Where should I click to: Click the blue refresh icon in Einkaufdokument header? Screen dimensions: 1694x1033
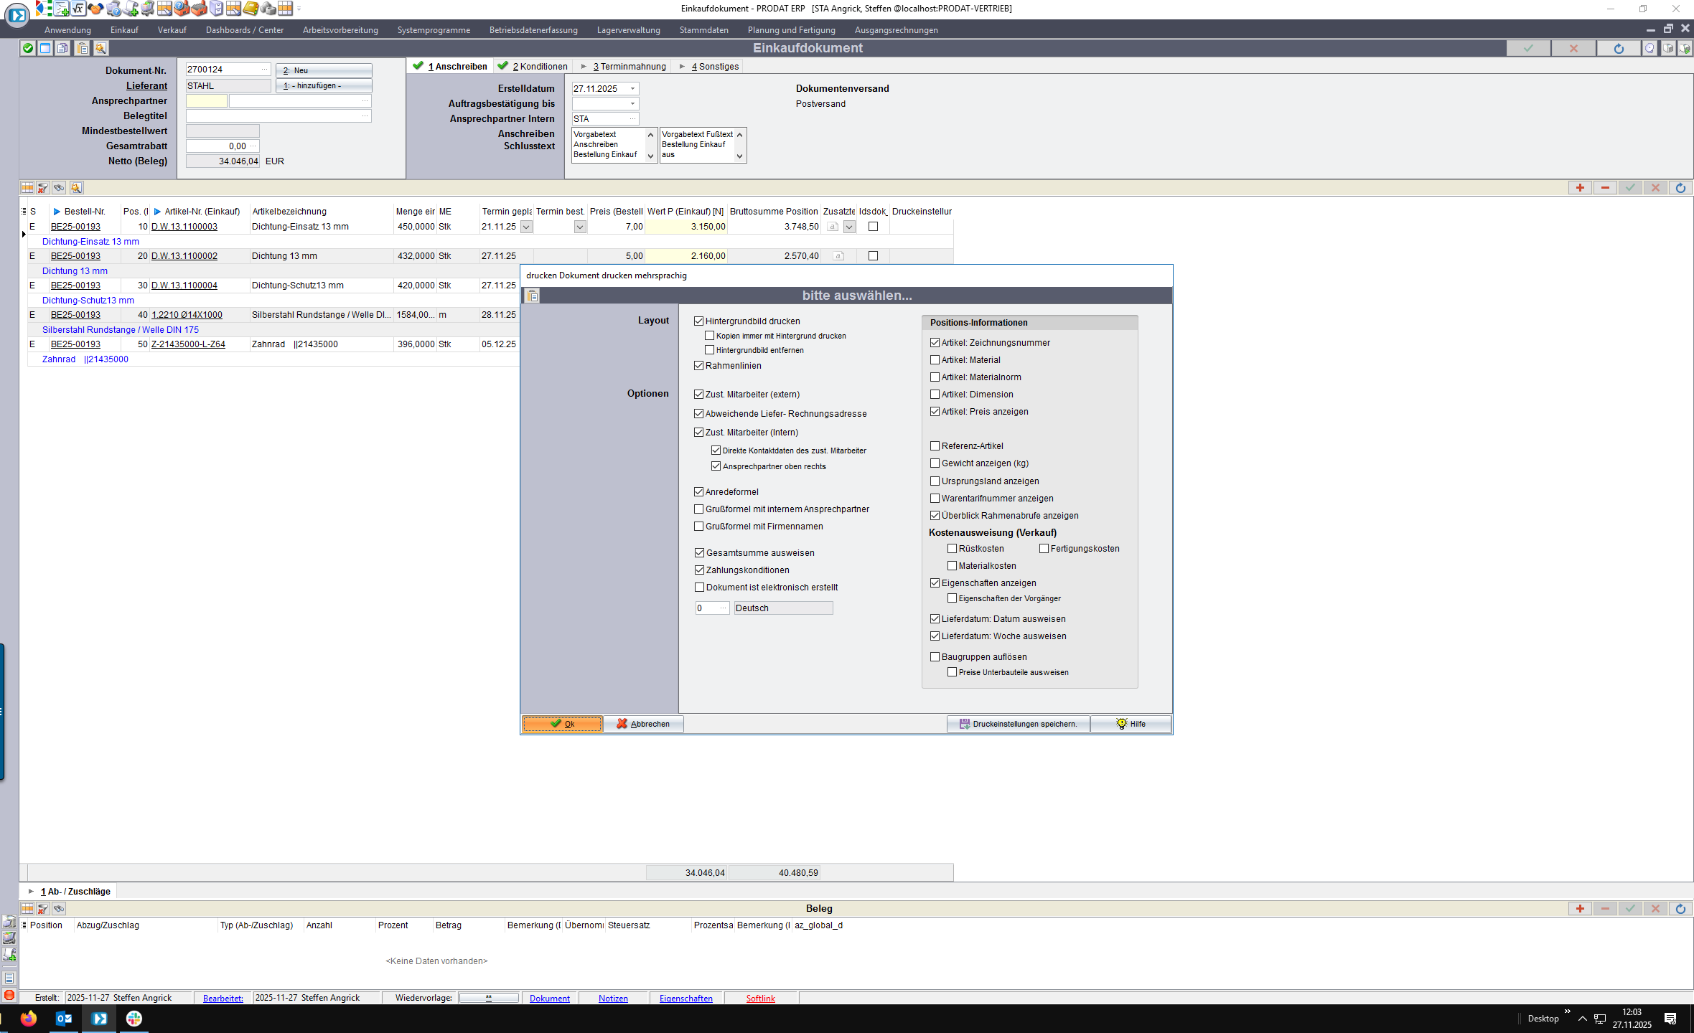coord(1619,48)
